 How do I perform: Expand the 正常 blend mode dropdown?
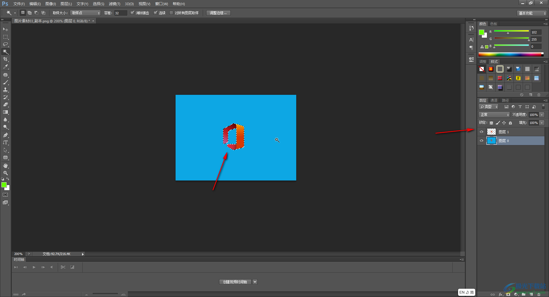[x=494, y=115]
